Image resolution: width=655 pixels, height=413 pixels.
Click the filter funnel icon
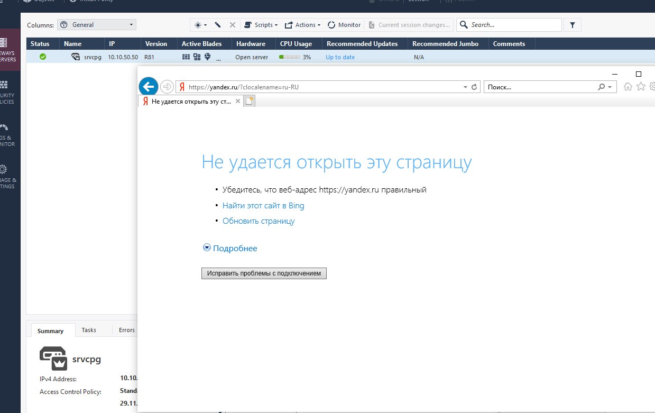point(573,25)
